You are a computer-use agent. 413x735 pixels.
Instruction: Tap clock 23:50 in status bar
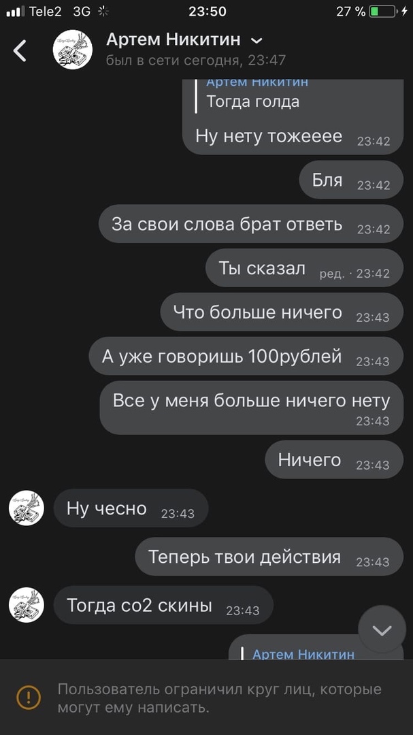pyautogui.click(x=208, y=12)
